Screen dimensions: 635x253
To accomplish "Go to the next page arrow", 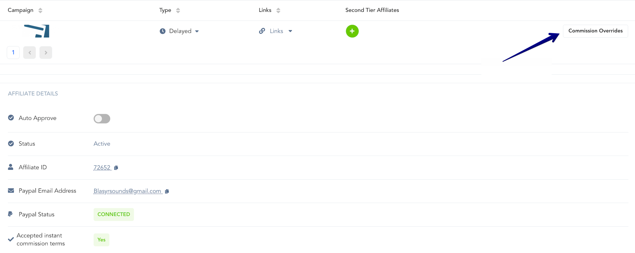I will coord(46,52).
